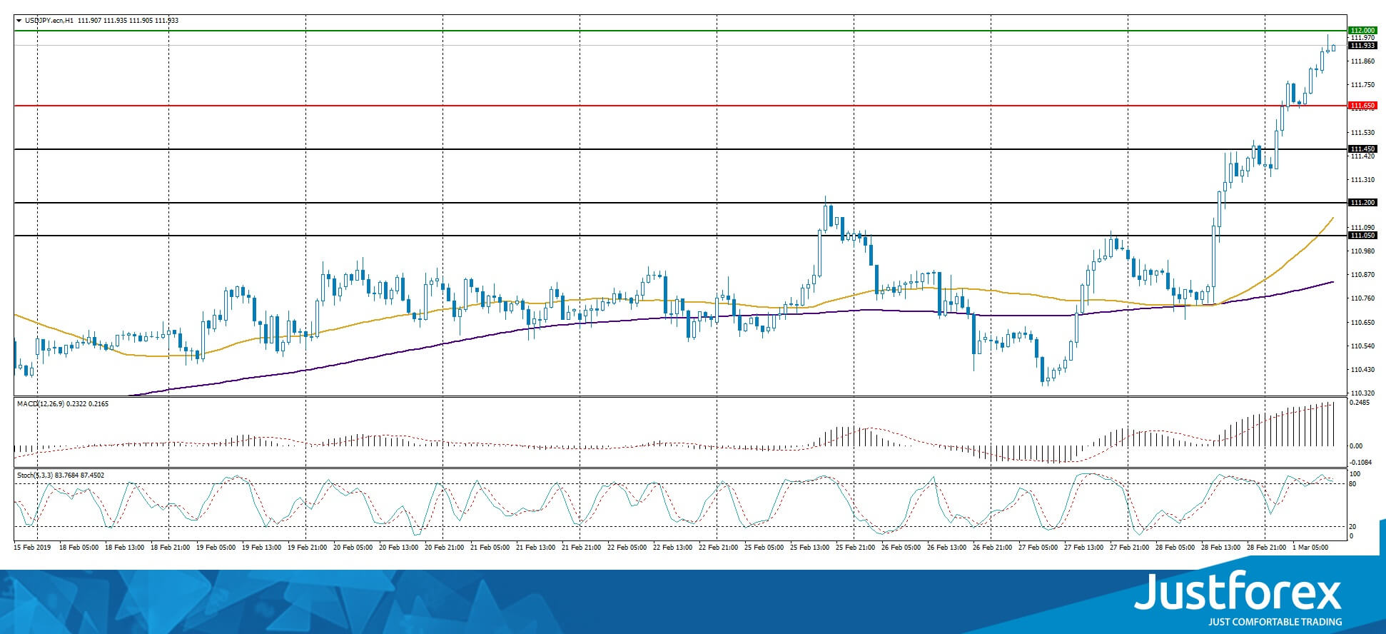The image size is (1386, 634).
Task: Select the red horizontal line at the 111.650 level
Action: pos(680,106)
